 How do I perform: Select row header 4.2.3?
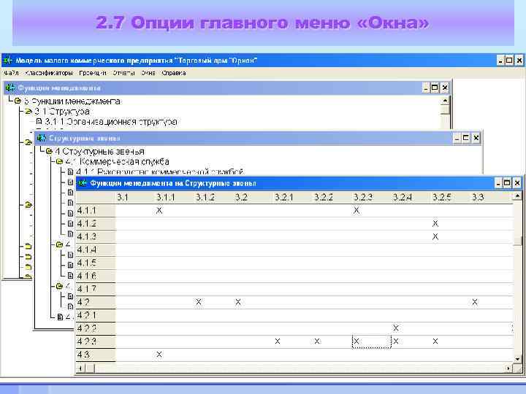(96, 341)
